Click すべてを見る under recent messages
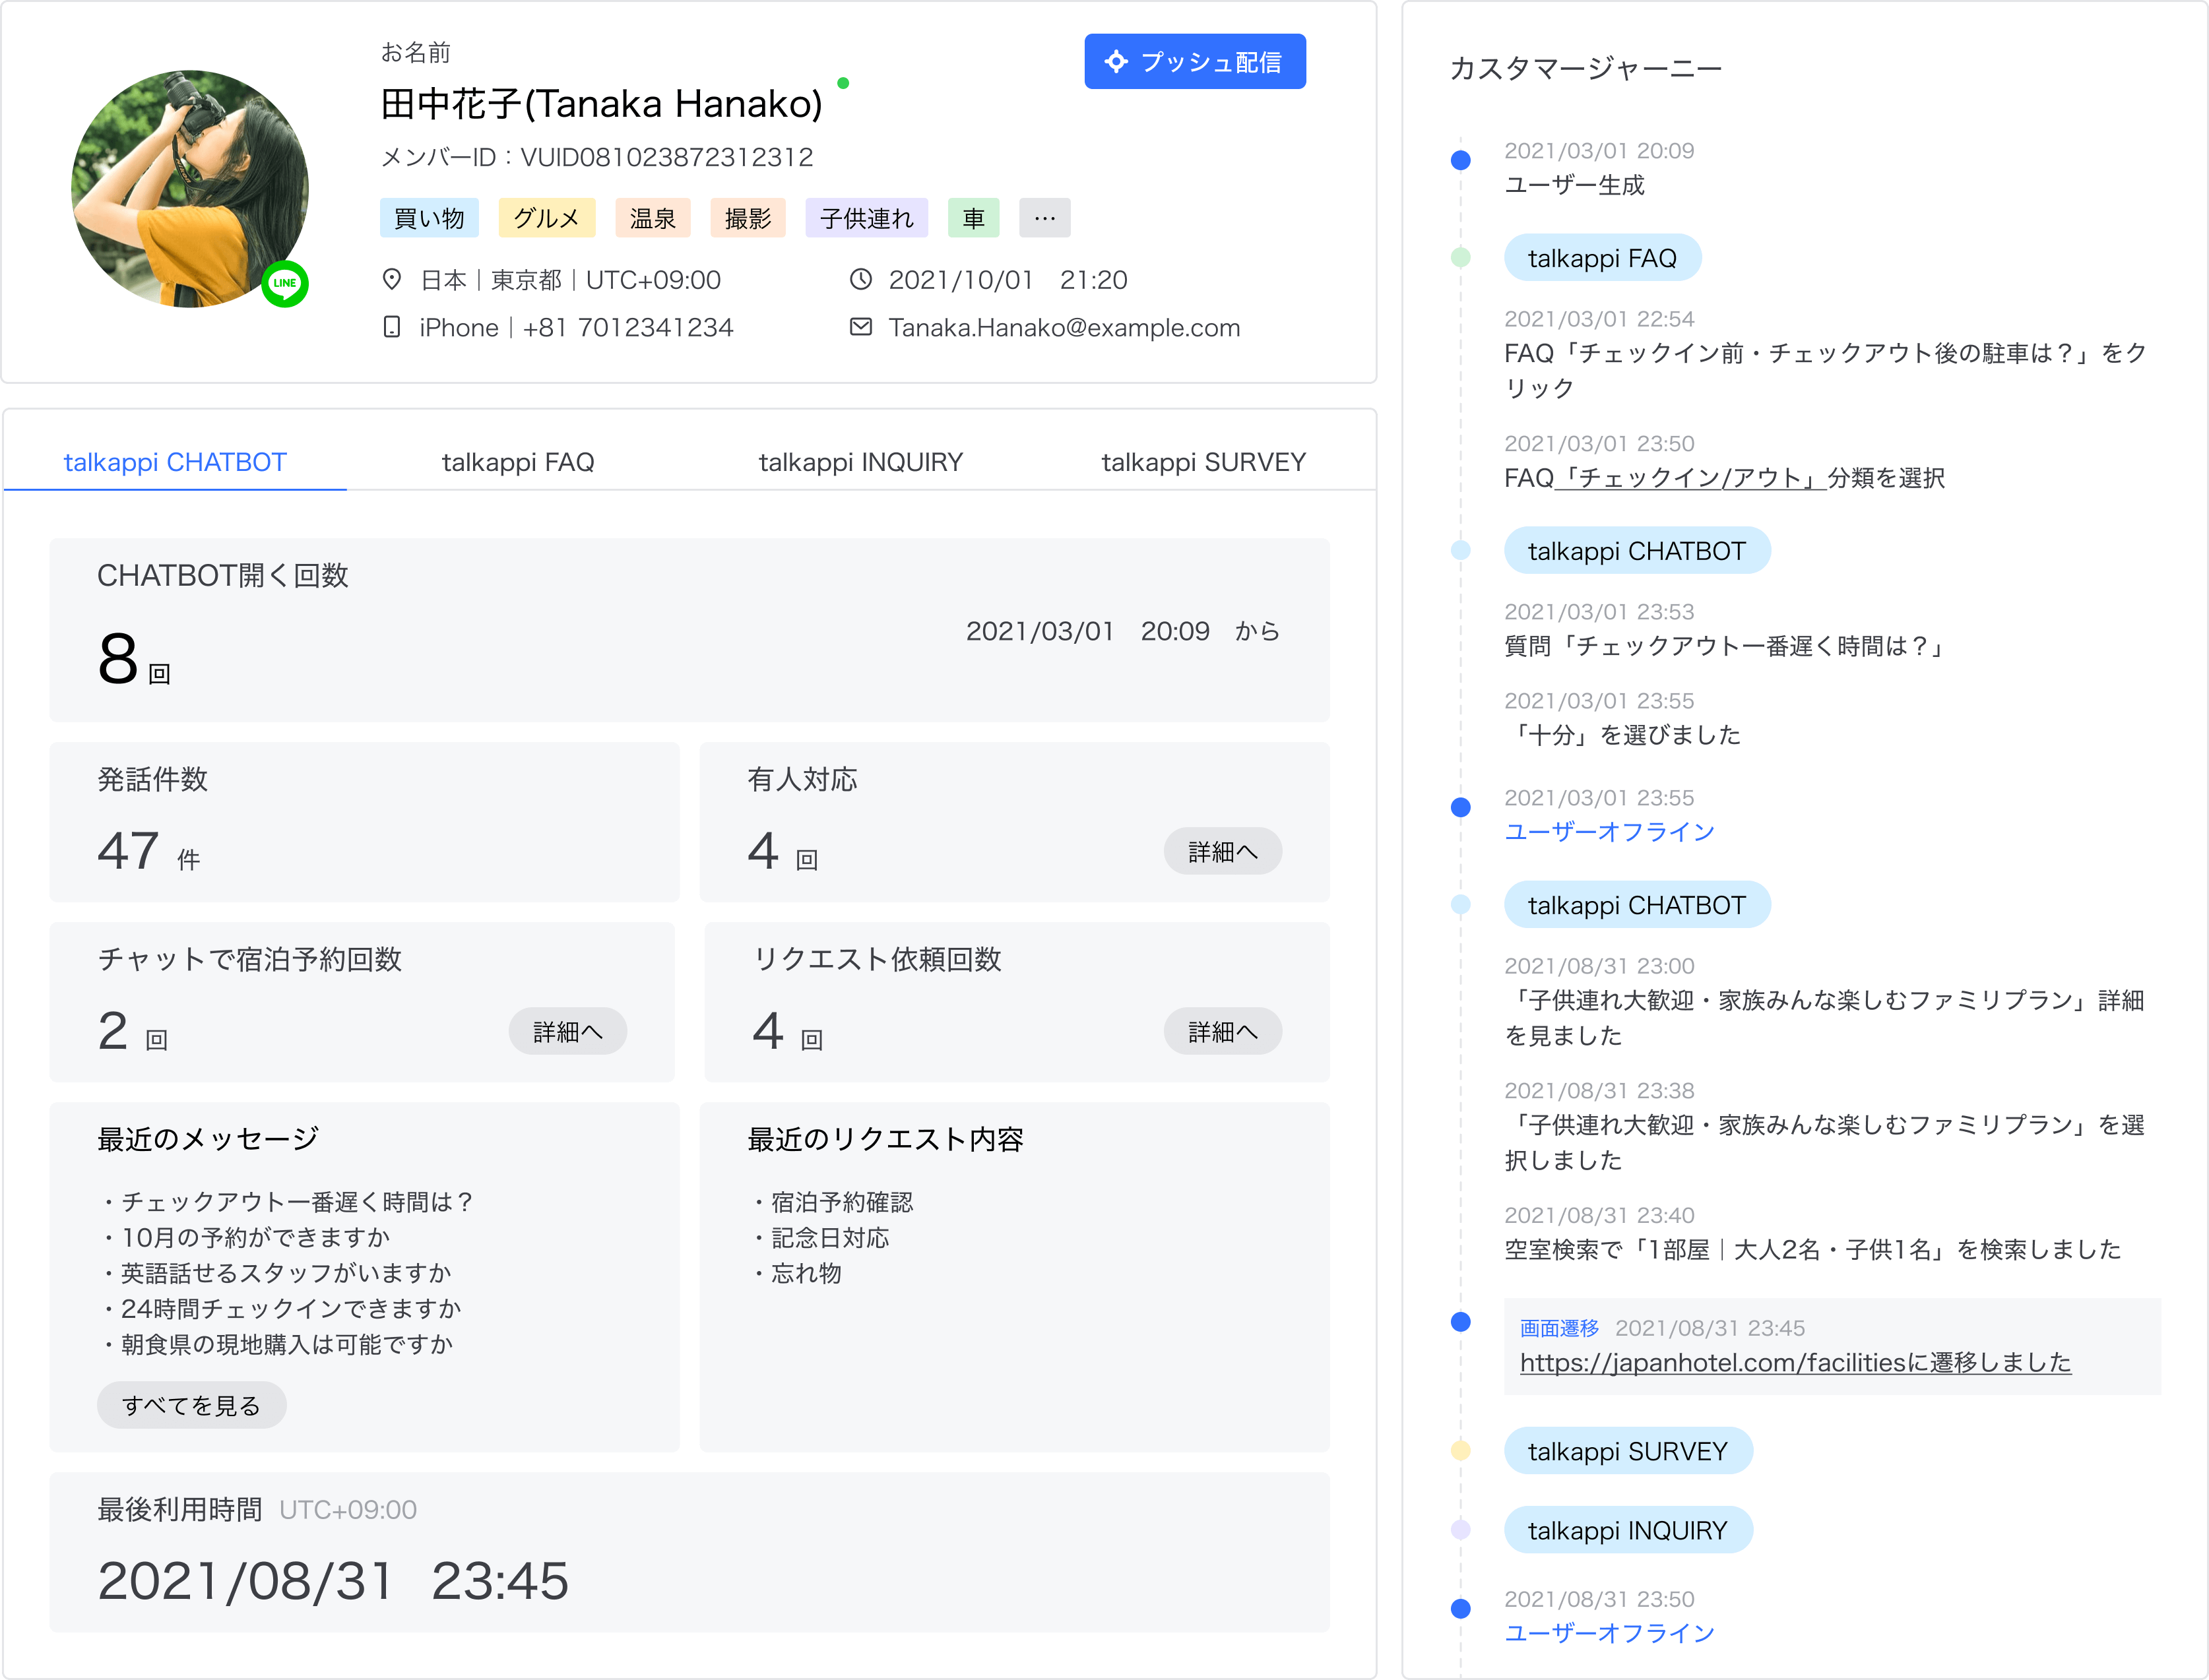2209x1680 pixels. coord(191,1405)
